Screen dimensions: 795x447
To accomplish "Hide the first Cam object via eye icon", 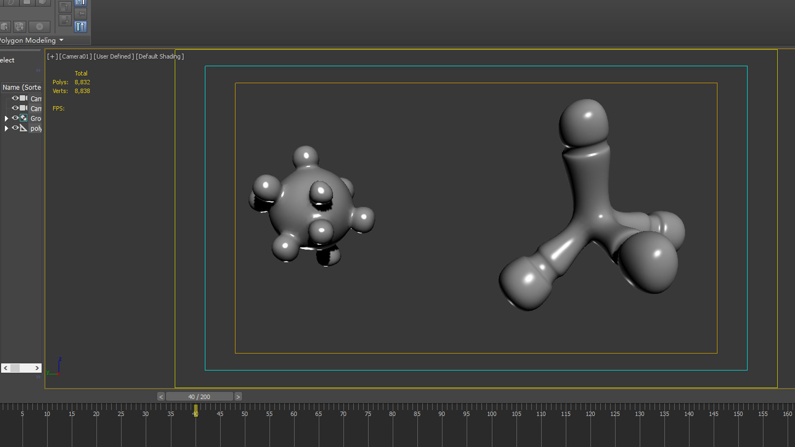I will tap(15, 99).
